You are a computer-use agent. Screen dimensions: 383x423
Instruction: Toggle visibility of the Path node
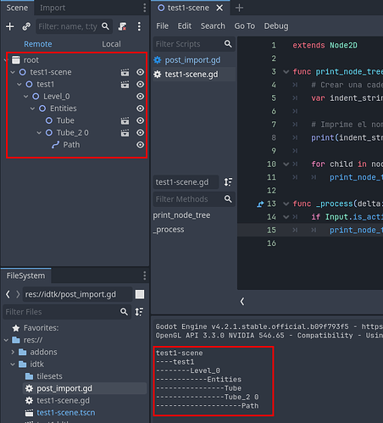click(140, 145)
